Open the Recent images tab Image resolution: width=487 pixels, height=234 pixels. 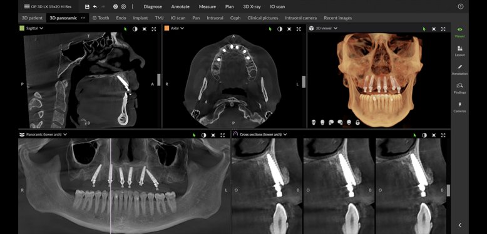[338, 18]
